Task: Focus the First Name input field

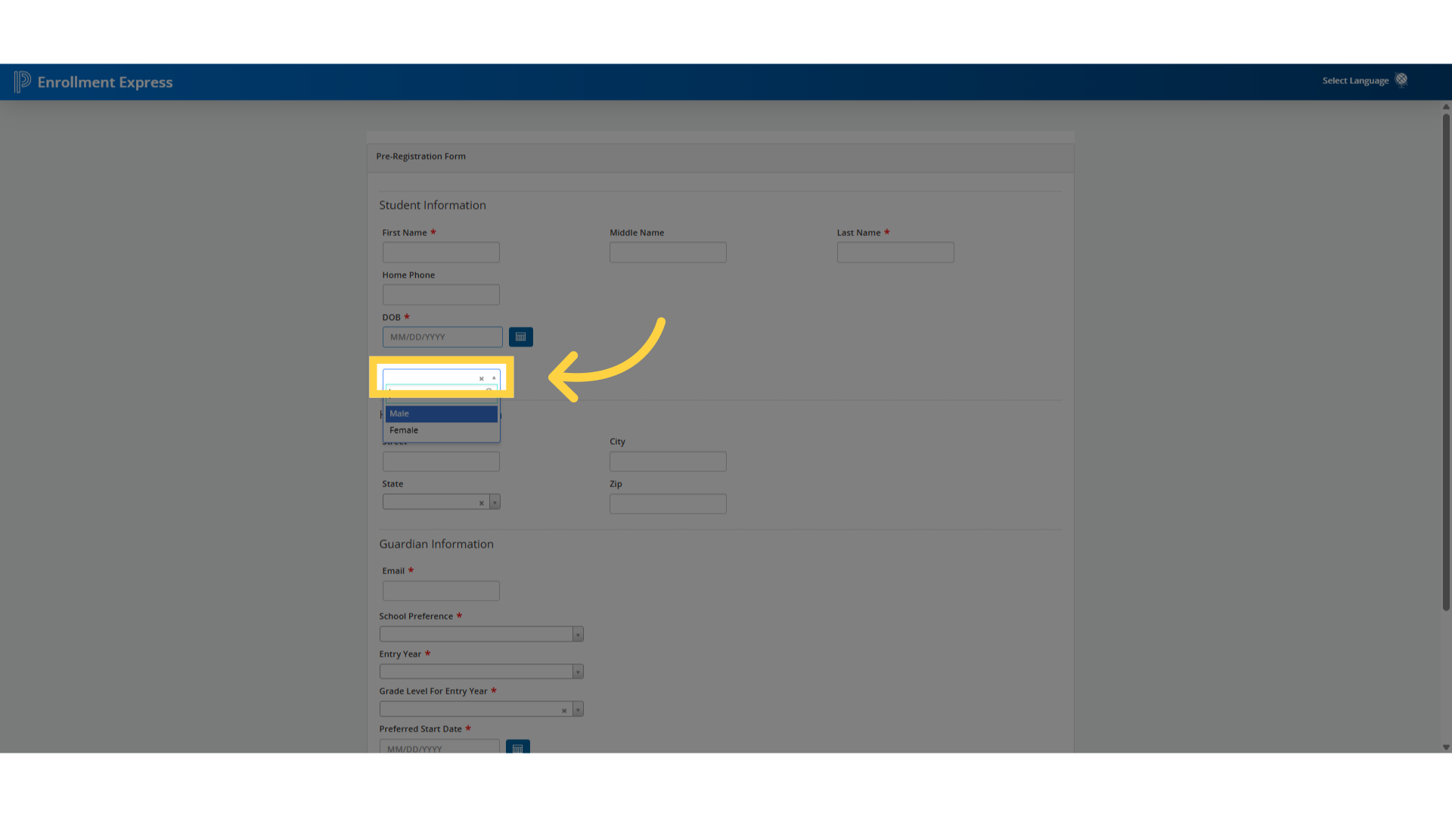Action: [x=441, y=252]
